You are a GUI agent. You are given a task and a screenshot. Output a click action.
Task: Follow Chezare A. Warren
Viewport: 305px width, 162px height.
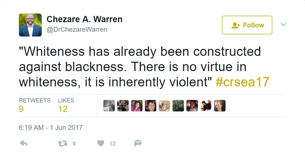247,25
